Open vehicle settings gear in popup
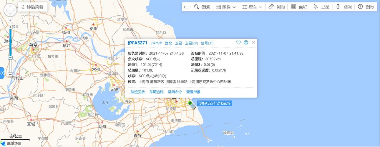Viewport: 380px width, 147px height. tap(246, 43)
